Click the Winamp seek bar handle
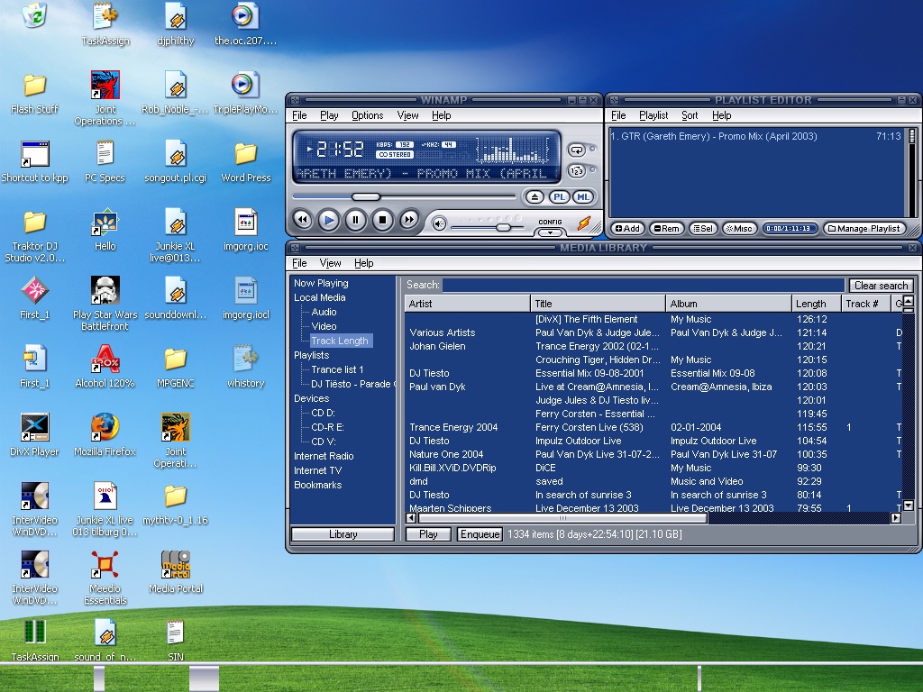Image resolution: width=923 pixels, height=692 pixels. point(366,196)
